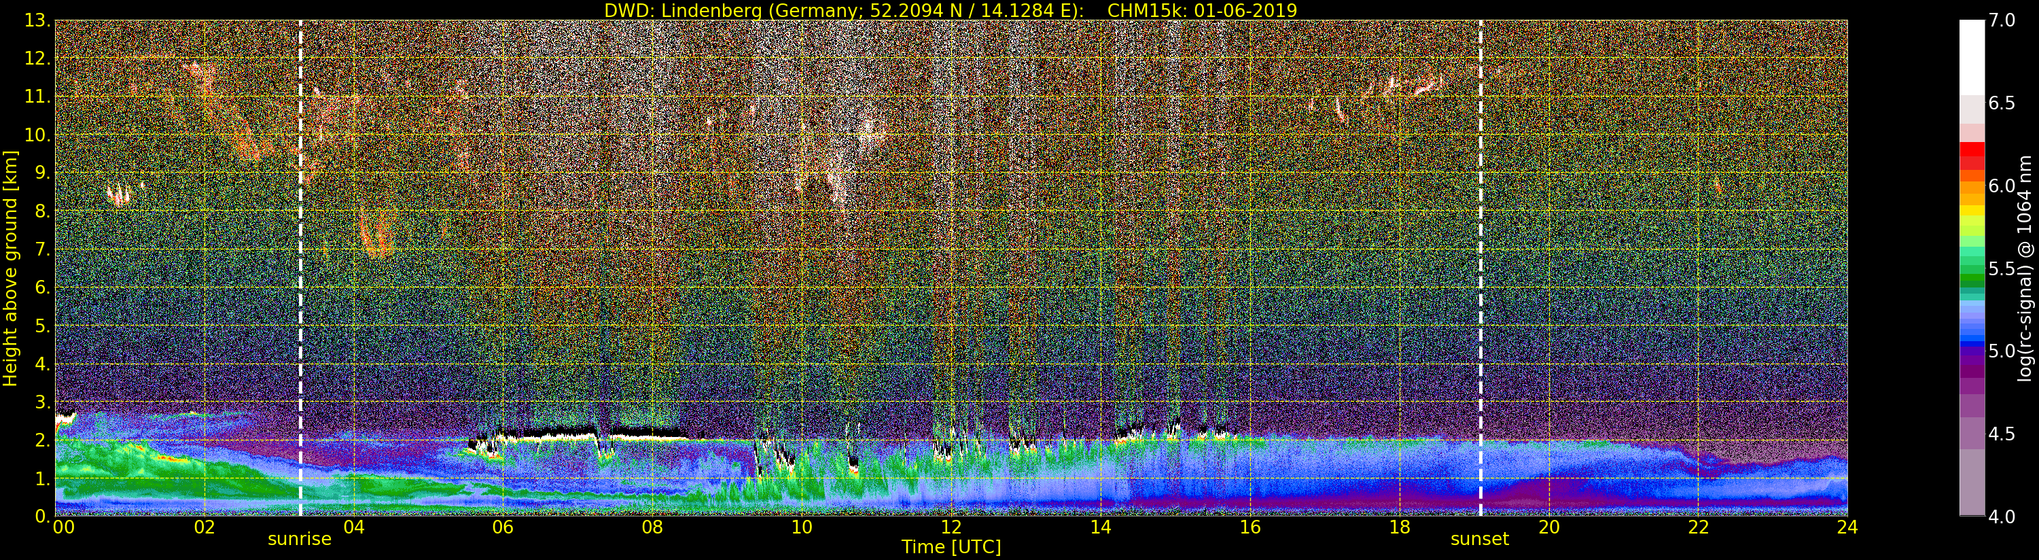Select the '22' time-axis tick label

pos(1698,527)
